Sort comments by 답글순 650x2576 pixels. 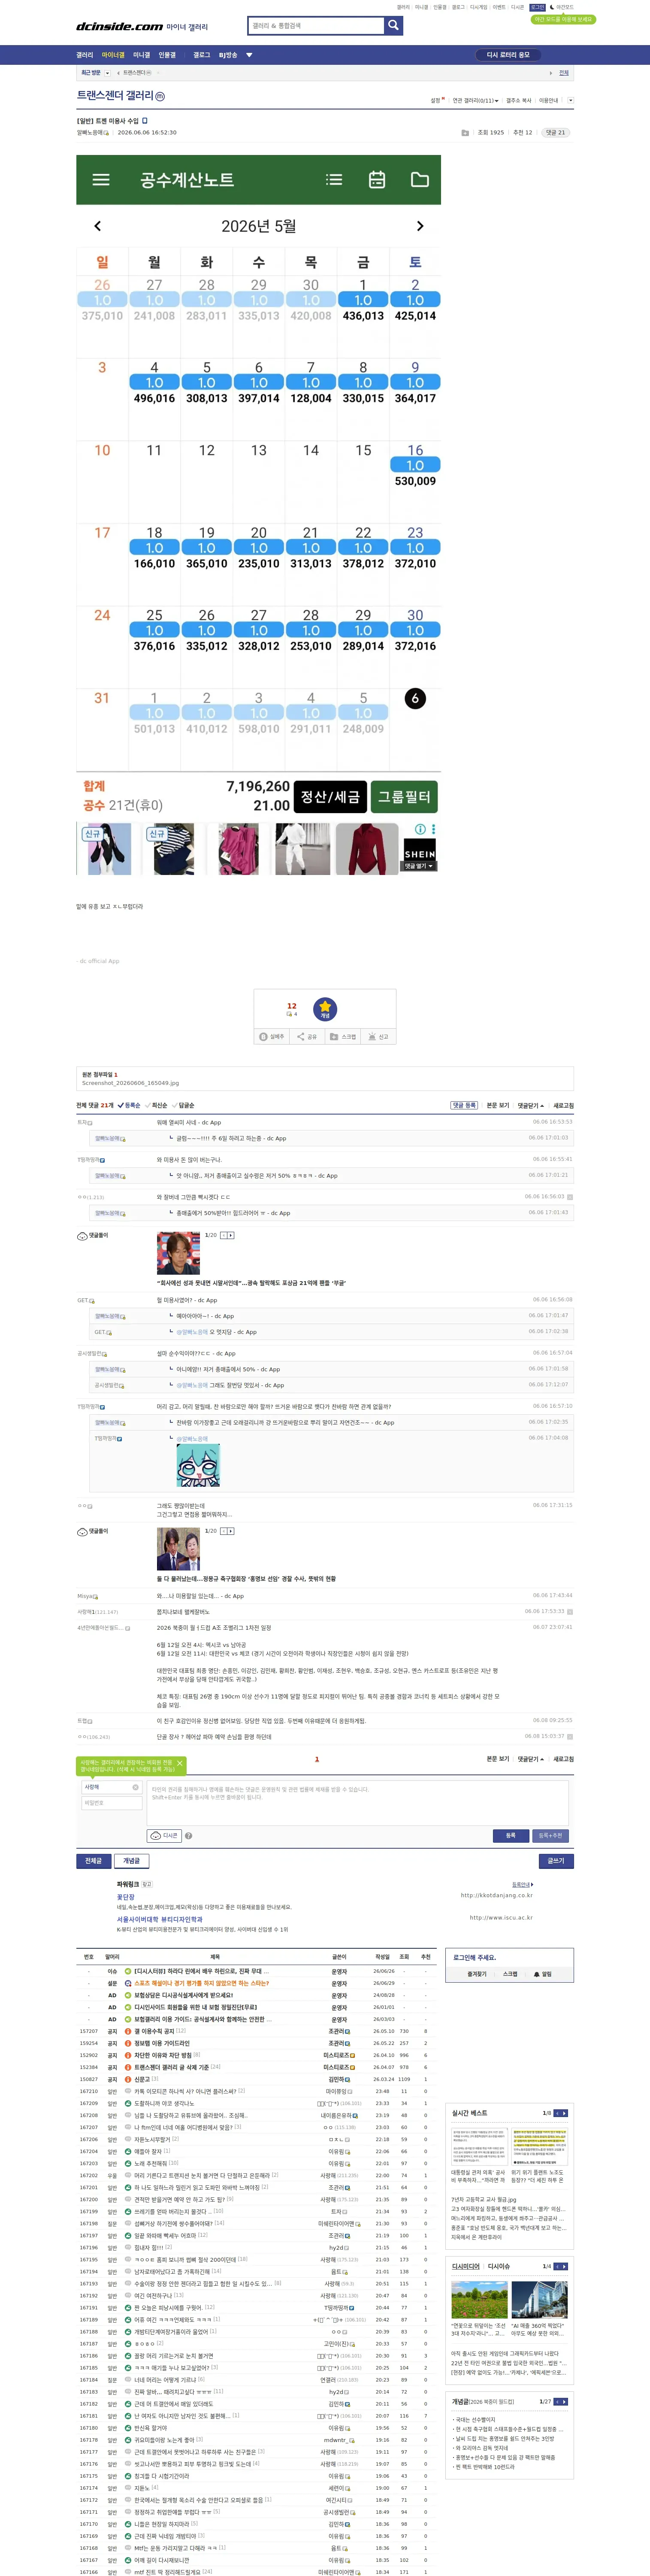point(184,1106)
